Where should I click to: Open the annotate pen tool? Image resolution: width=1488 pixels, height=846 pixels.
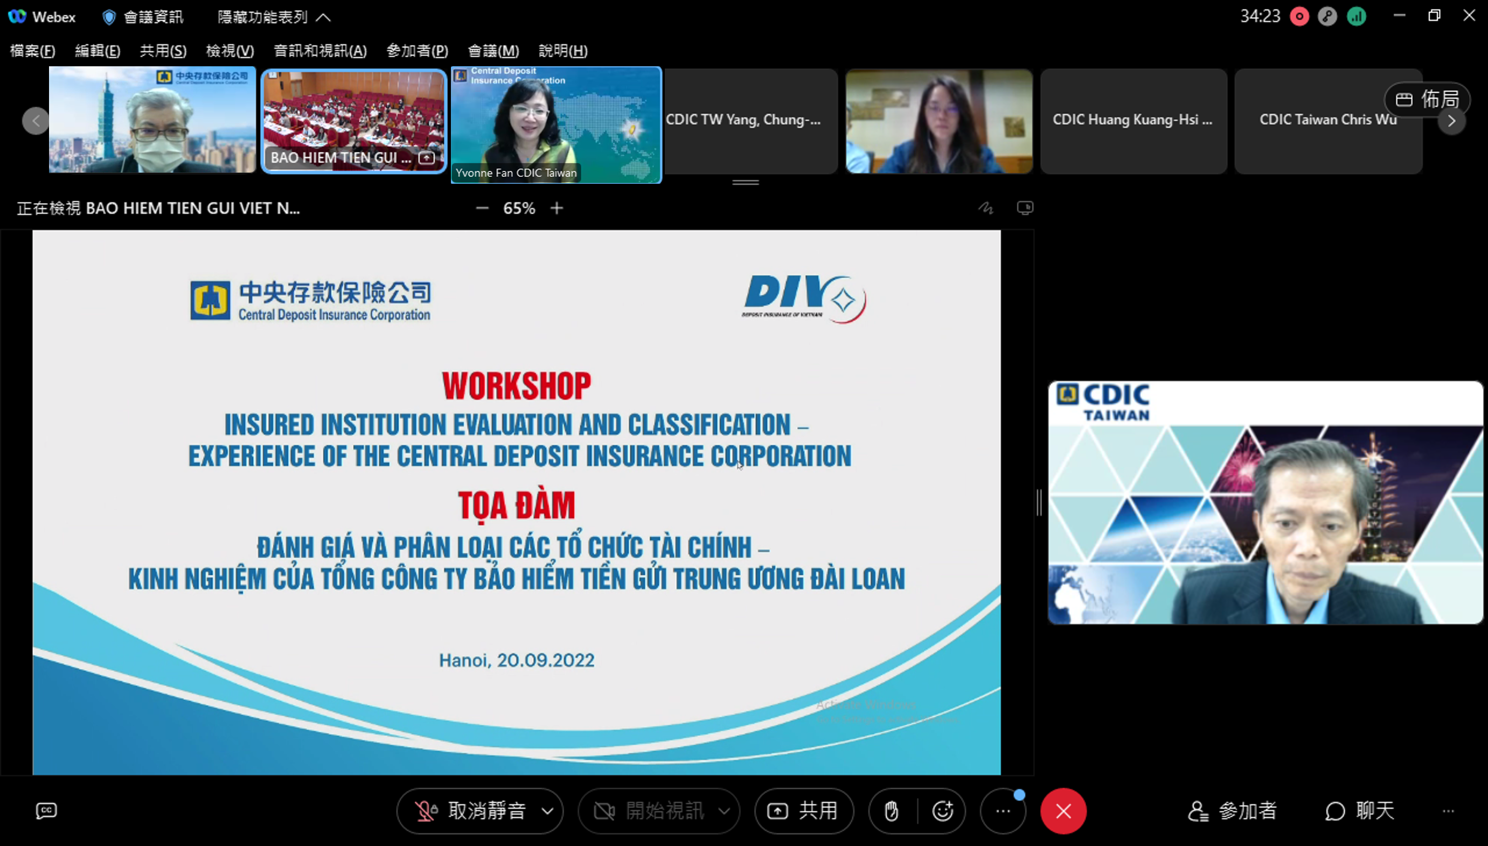[985, 208]
